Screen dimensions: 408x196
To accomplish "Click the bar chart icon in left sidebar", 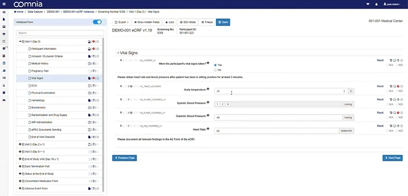I will click(4, 71).
